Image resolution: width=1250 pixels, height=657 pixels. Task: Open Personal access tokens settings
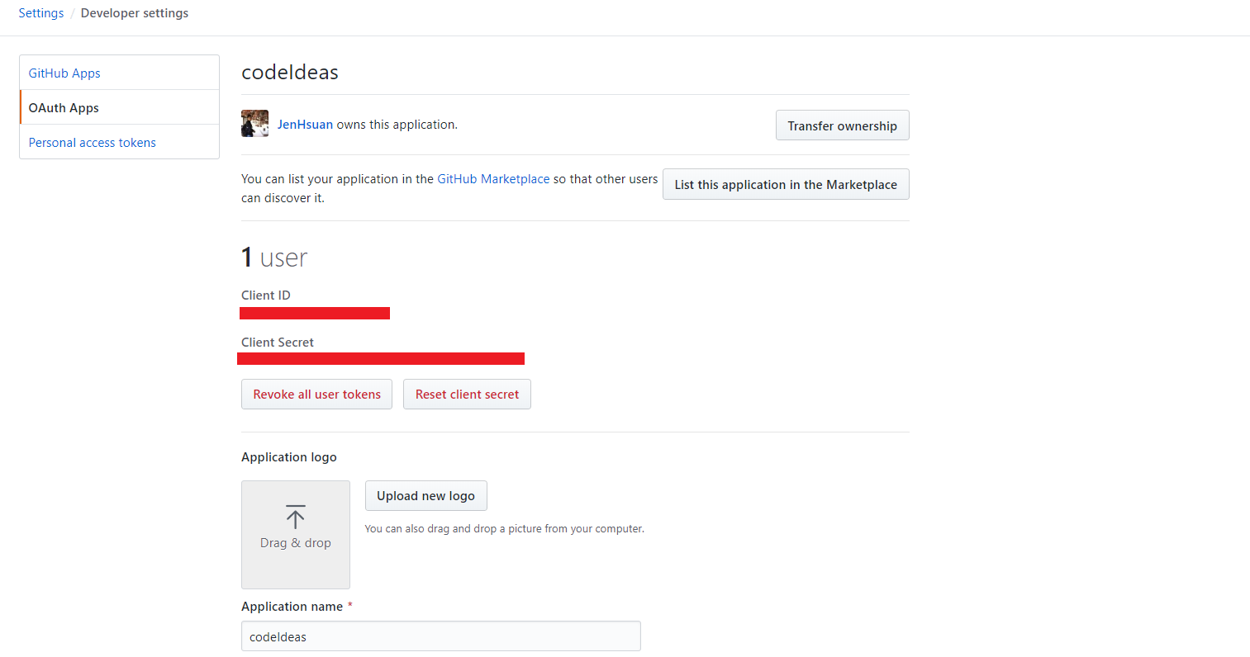coord(92,142)
